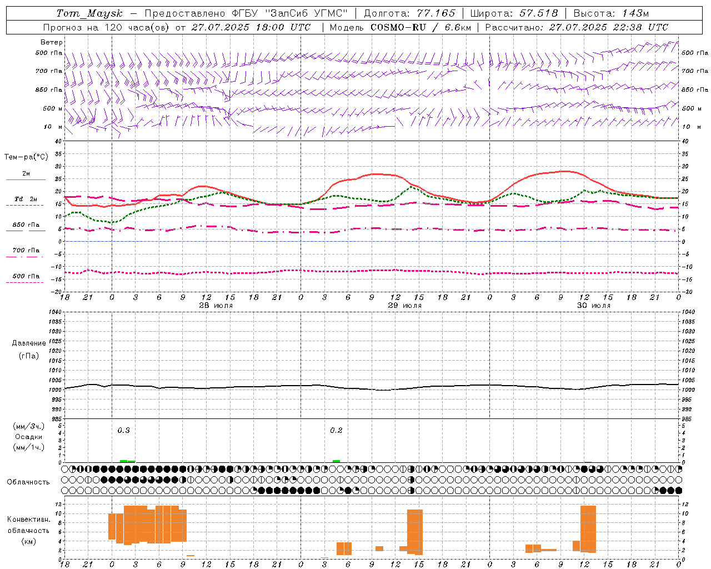Click the 'Тем-ра(°C)' axis label
711x569 pixels.
click(x=26, y=157)
